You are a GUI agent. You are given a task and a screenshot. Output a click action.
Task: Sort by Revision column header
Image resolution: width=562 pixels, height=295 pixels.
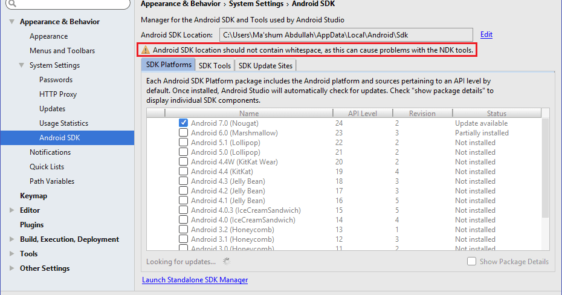click(x=422, y=113)
